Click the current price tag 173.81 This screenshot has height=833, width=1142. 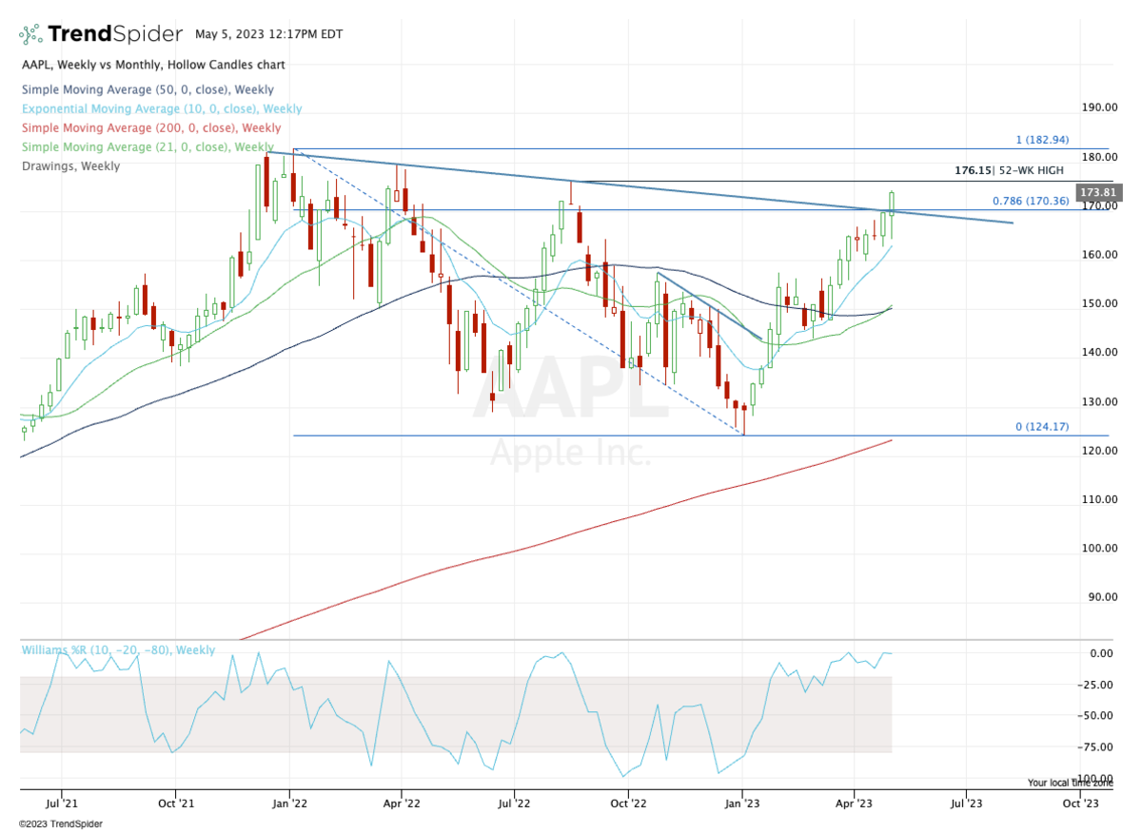pos(1101,193)
